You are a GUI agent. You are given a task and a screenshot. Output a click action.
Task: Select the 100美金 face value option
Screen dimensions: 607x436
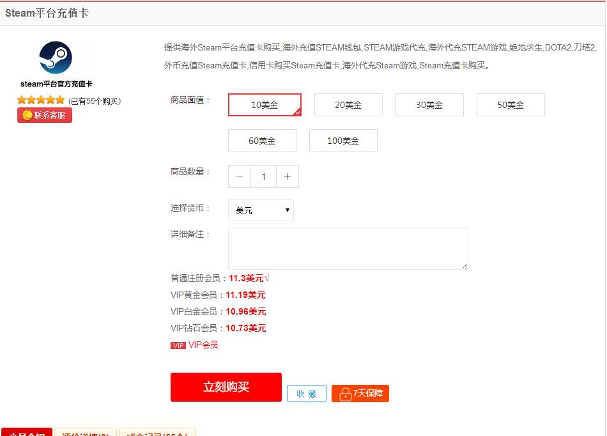click(343, 141)
